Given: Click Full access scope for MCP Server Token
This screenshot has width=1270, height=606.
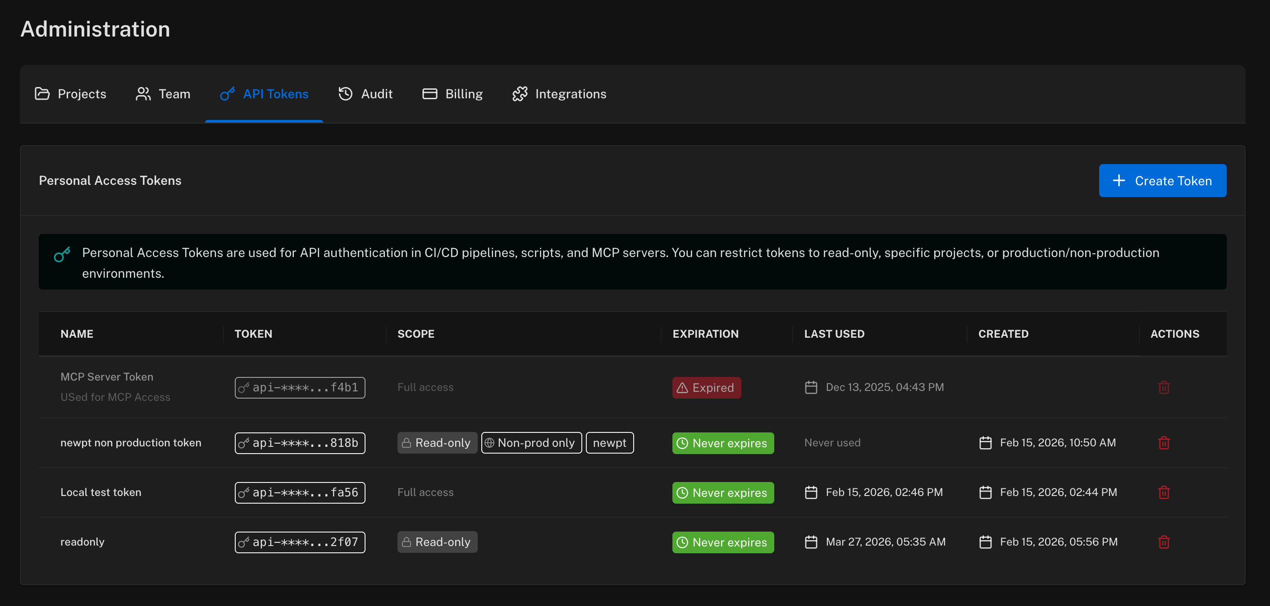Looking at the screenshot, I should click(425, 387).
